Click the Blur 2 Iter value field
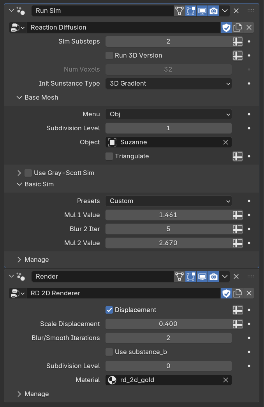 [x=168, y=229]
